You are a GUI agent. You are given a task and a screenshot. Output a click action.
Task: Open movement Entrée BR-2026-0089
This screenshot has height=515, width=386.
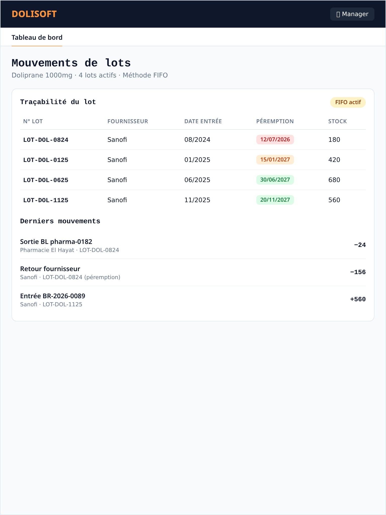pyautogui.click(x=193, y=299)
